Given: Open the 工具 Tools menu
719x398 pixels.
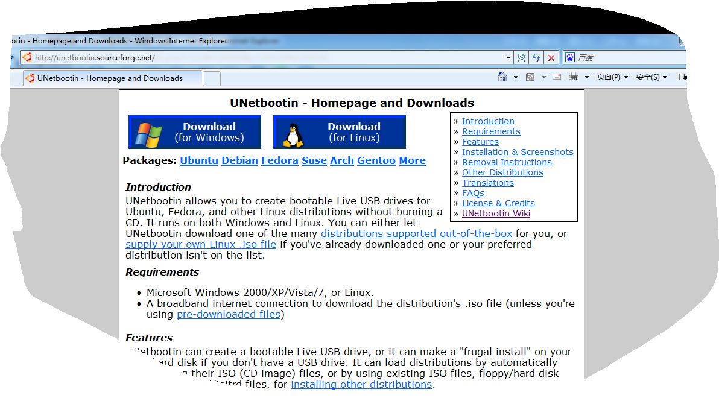Looking at the screenshot, I should coord(681,77).
